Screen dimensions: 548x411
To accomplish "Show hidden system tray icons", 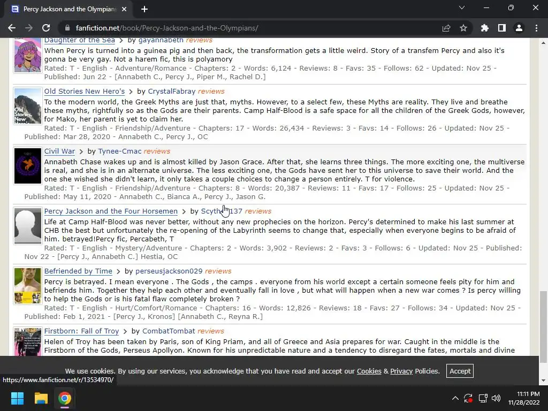I will pos(455,398).
